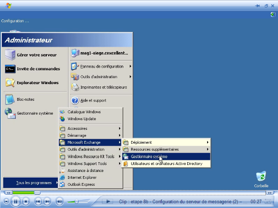Viewport: 278px width, 208px height.
Task: Open Bloc-notes icon
Action: [x=10, y=99]
